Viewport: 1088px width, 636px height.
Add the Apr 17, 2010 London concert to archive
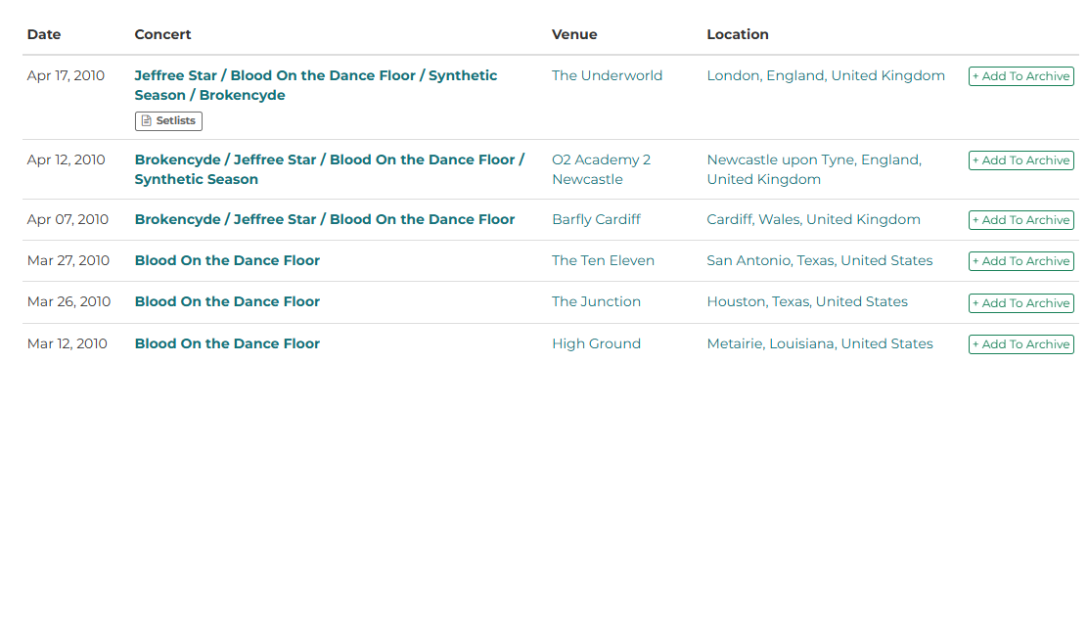click(1020, 76)
